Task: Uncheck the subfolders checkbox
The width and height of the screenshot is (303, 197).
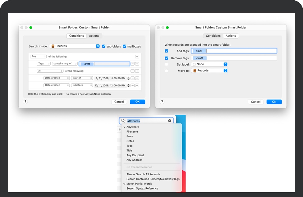Action: click(104, 46)
